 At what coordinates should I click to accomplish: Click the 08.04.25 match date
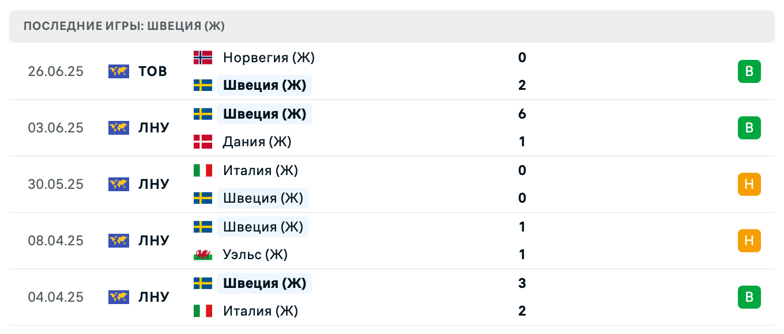[x=56, y=241]
